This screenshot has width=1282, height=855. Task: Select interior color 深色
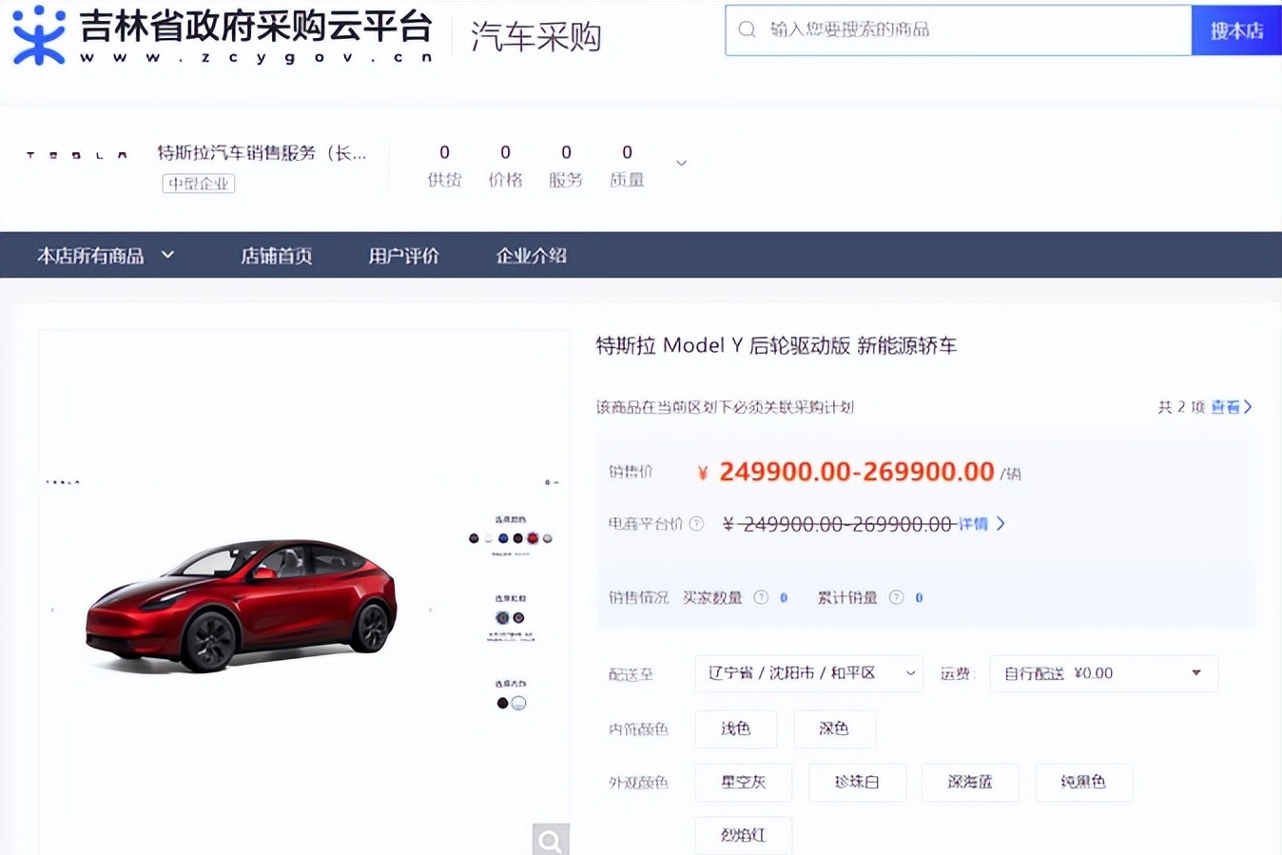834,729
